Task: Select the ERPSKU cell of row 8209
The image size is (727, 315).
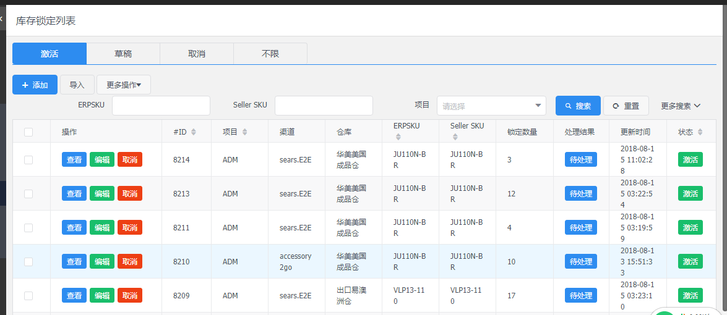Action: point(409,296)
